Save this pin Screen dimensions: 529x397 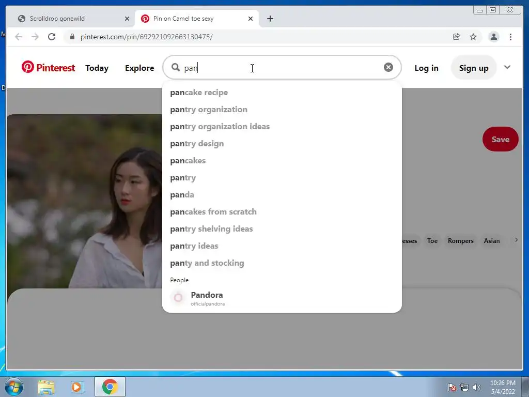[x=500, y=139]
